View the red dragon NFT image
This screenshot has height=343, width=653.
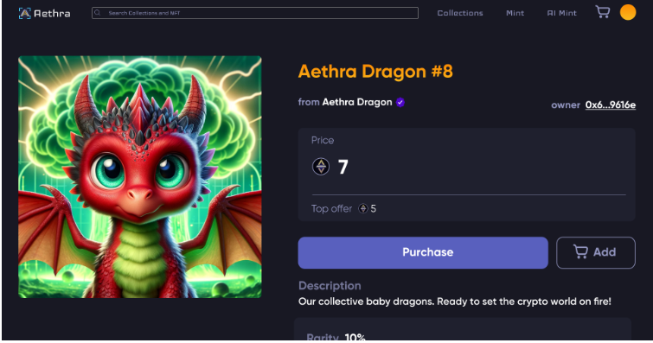[140, 177]
